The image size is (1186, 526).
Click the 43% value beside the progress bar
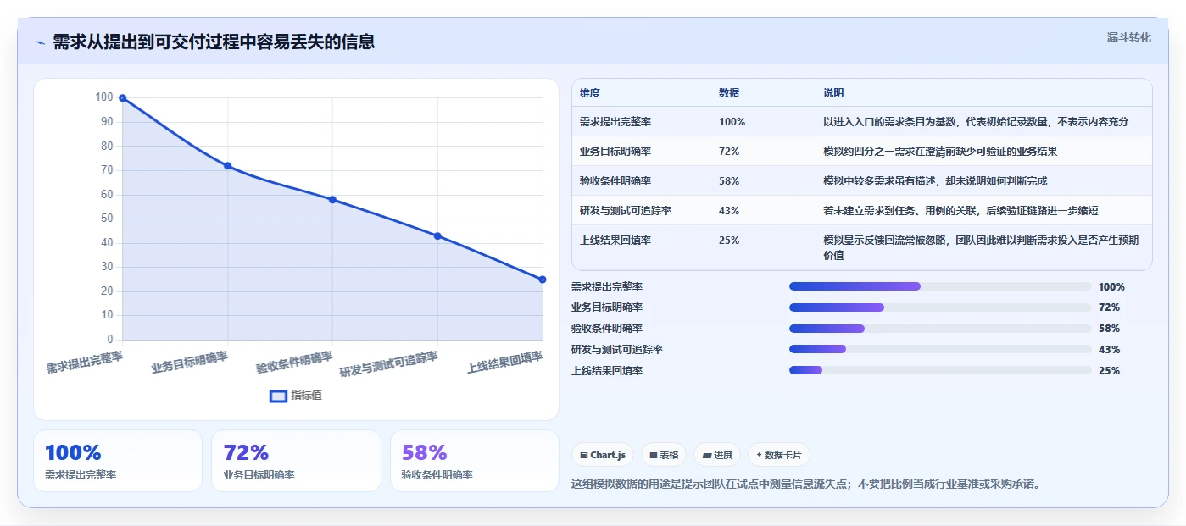click(x=1109, y=350)
